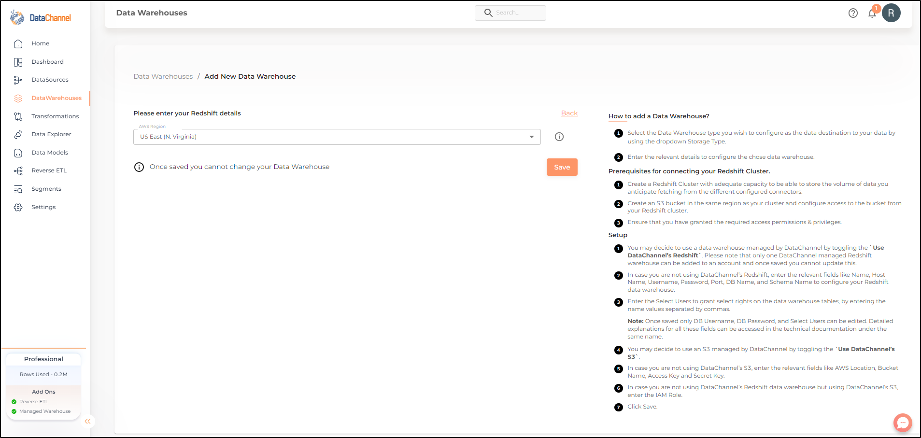Open the chat support bubble
This screenshot has width=921, height=438.
click(903, 423)
